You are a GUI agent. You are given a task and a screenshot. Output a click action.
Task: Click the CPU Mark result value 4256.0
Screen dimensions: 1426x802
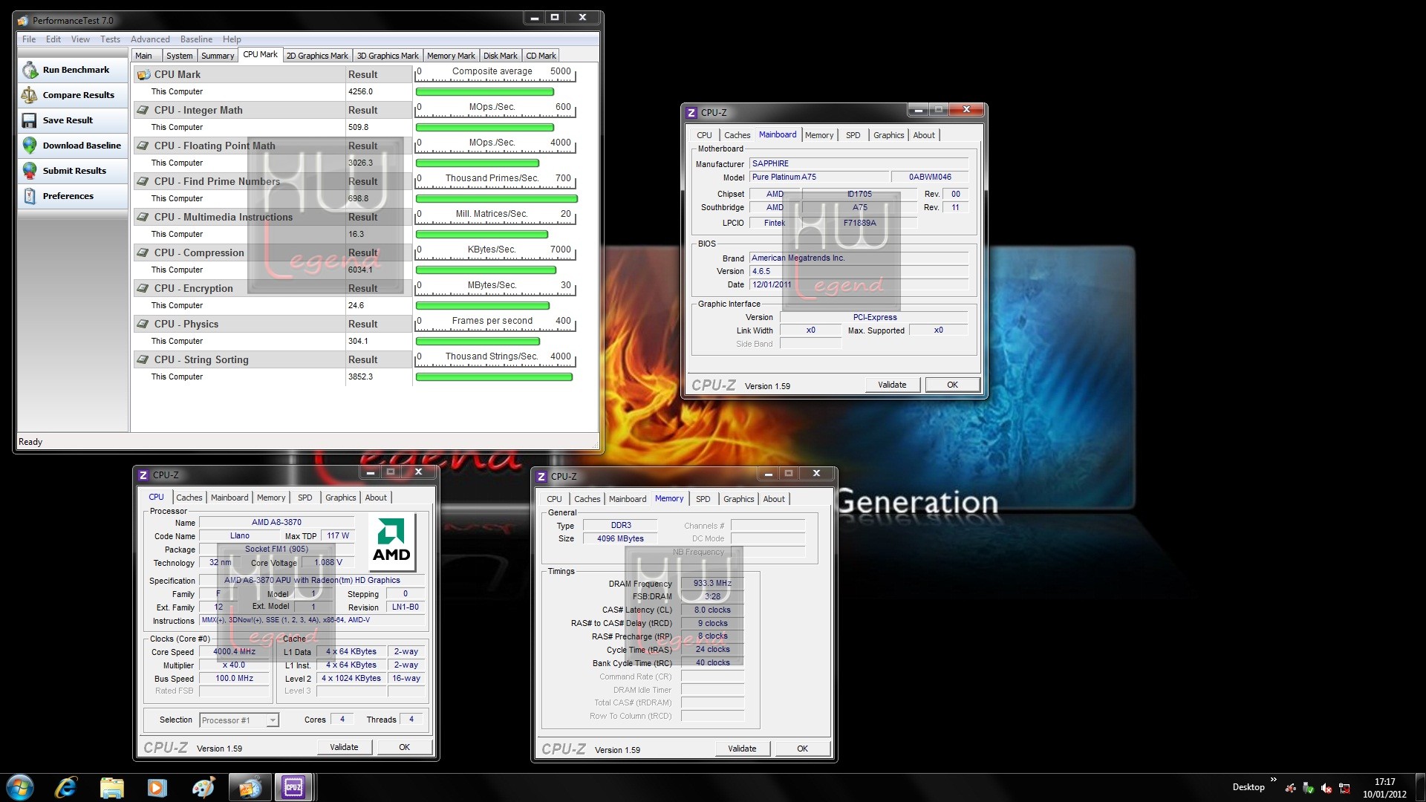361,92
